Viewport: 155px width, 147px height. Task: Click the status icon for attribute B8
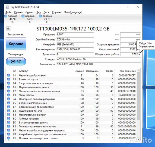tap(9, 111)
